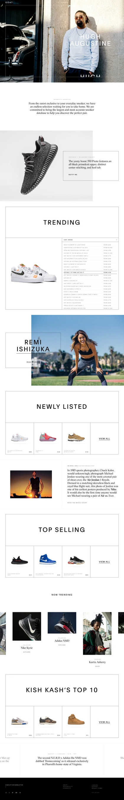Select Travis Scott x Air Force 1 row
This screenshot has width=124, height=800.
point(90,305)
